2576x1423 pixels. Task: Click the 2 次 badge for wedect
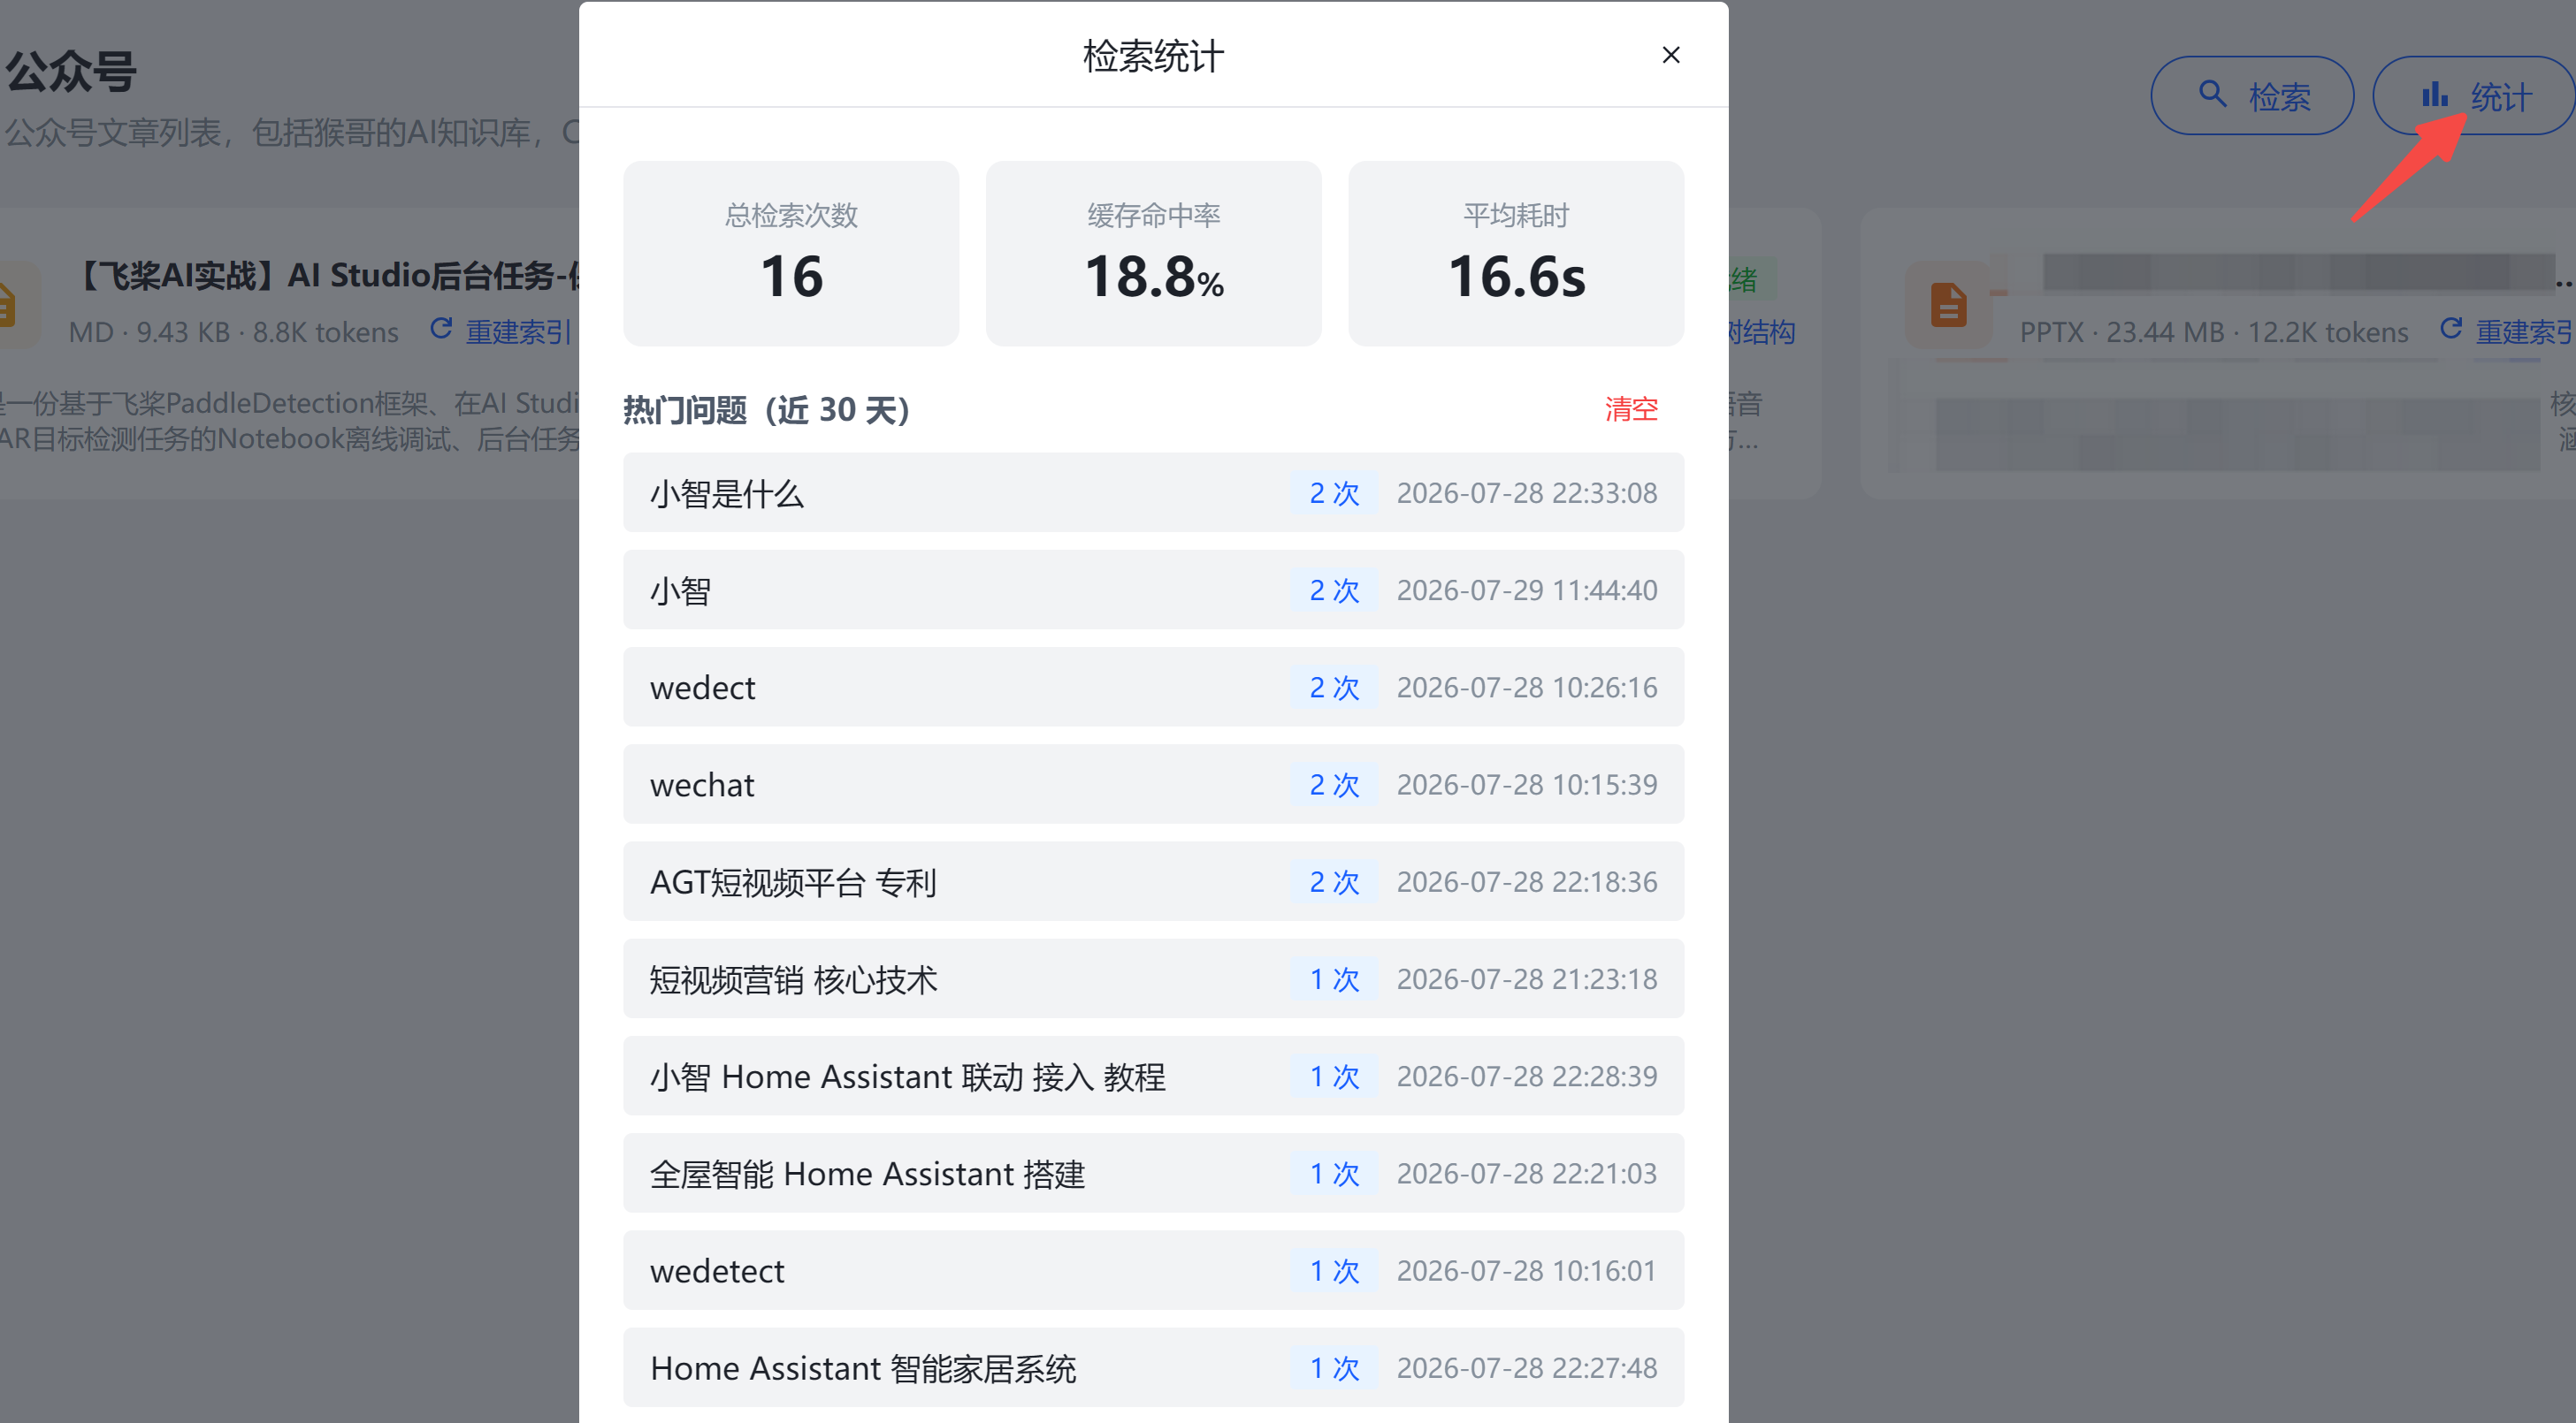(1334, 687)
